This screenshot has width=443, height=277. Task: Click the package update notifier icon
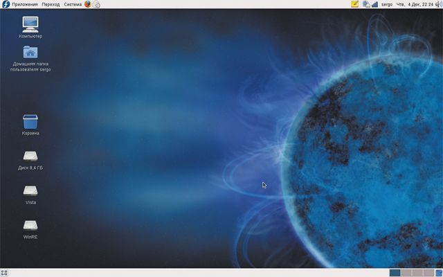pos(366,4)
